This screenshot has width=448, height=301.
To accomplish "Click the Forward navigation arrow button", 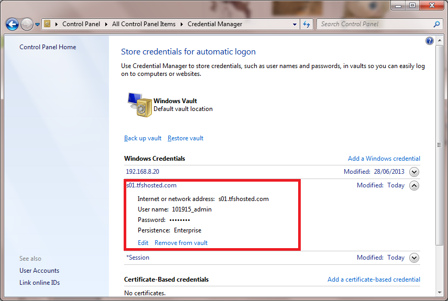I will click(x=27, y=24).
